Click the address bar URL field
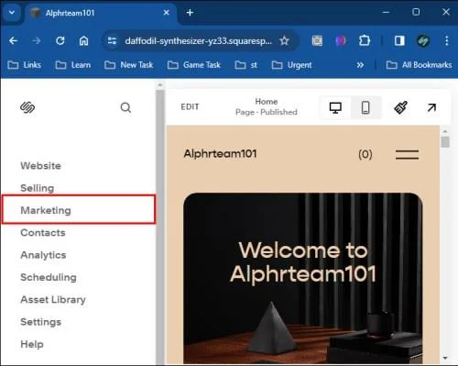The width and height of the screenshot is (458, 366). tap(199, 40)
